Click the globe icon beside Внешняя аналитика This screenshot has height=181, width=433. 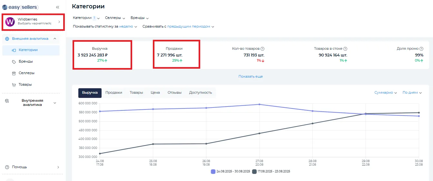click(7, 39)
